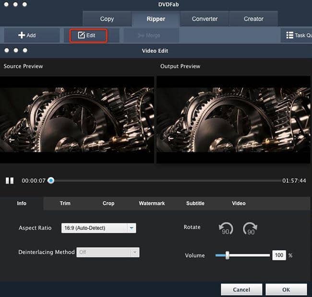Rotate video 90 degrees clockwise
Viewport: 312px width, 297px height.
(x=250, y=228)
